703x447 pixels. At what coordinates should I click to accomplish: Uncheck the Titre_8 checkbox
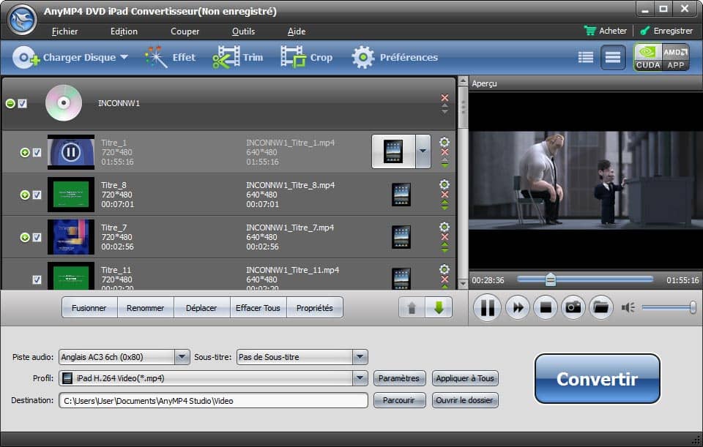point(37,195)
